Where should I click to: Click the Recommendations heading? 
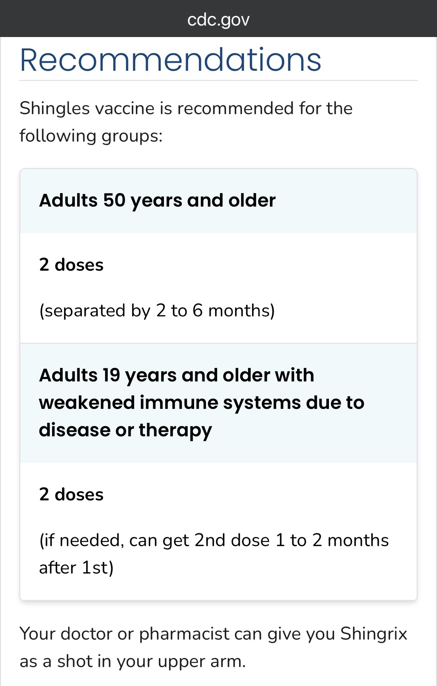[170, 60]
